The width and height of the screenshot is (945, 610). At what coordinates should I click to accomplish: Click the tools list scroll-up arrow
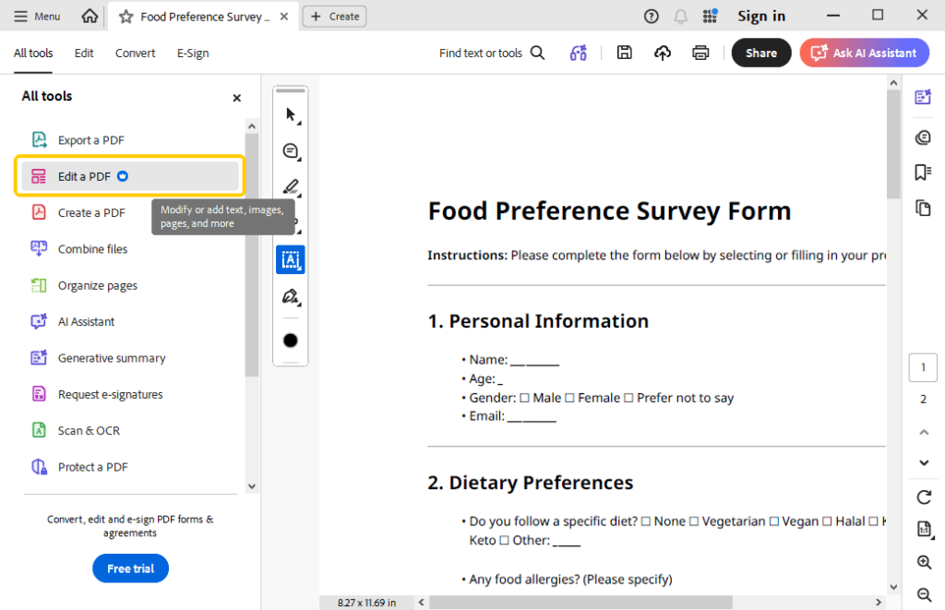(x=252, y=126)
